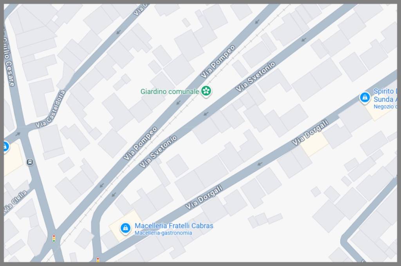The image size is (401, 266).
Task: Click the one-way arrow on Via Dorgali
Action: click(x=260, y=164)
